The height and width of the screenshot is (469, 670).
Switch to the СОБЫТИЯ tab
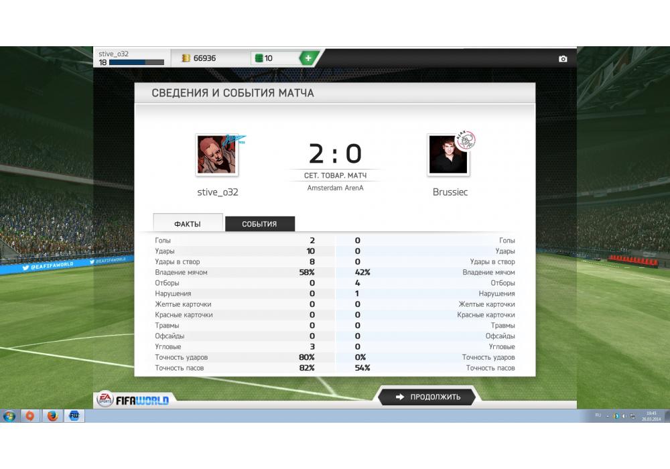(x=260, y=224)
